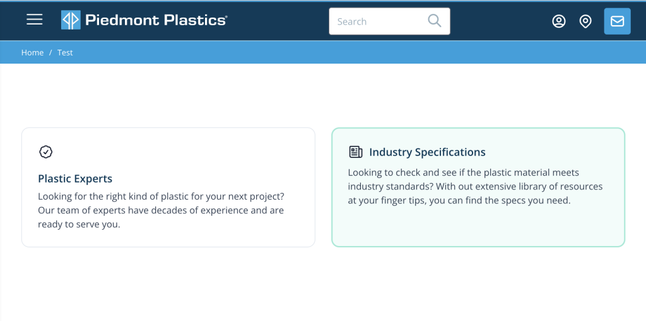This screenshot has height=321, width=646.
Task: Go to Home in the breadcrumb
Action: click(32, 53)
